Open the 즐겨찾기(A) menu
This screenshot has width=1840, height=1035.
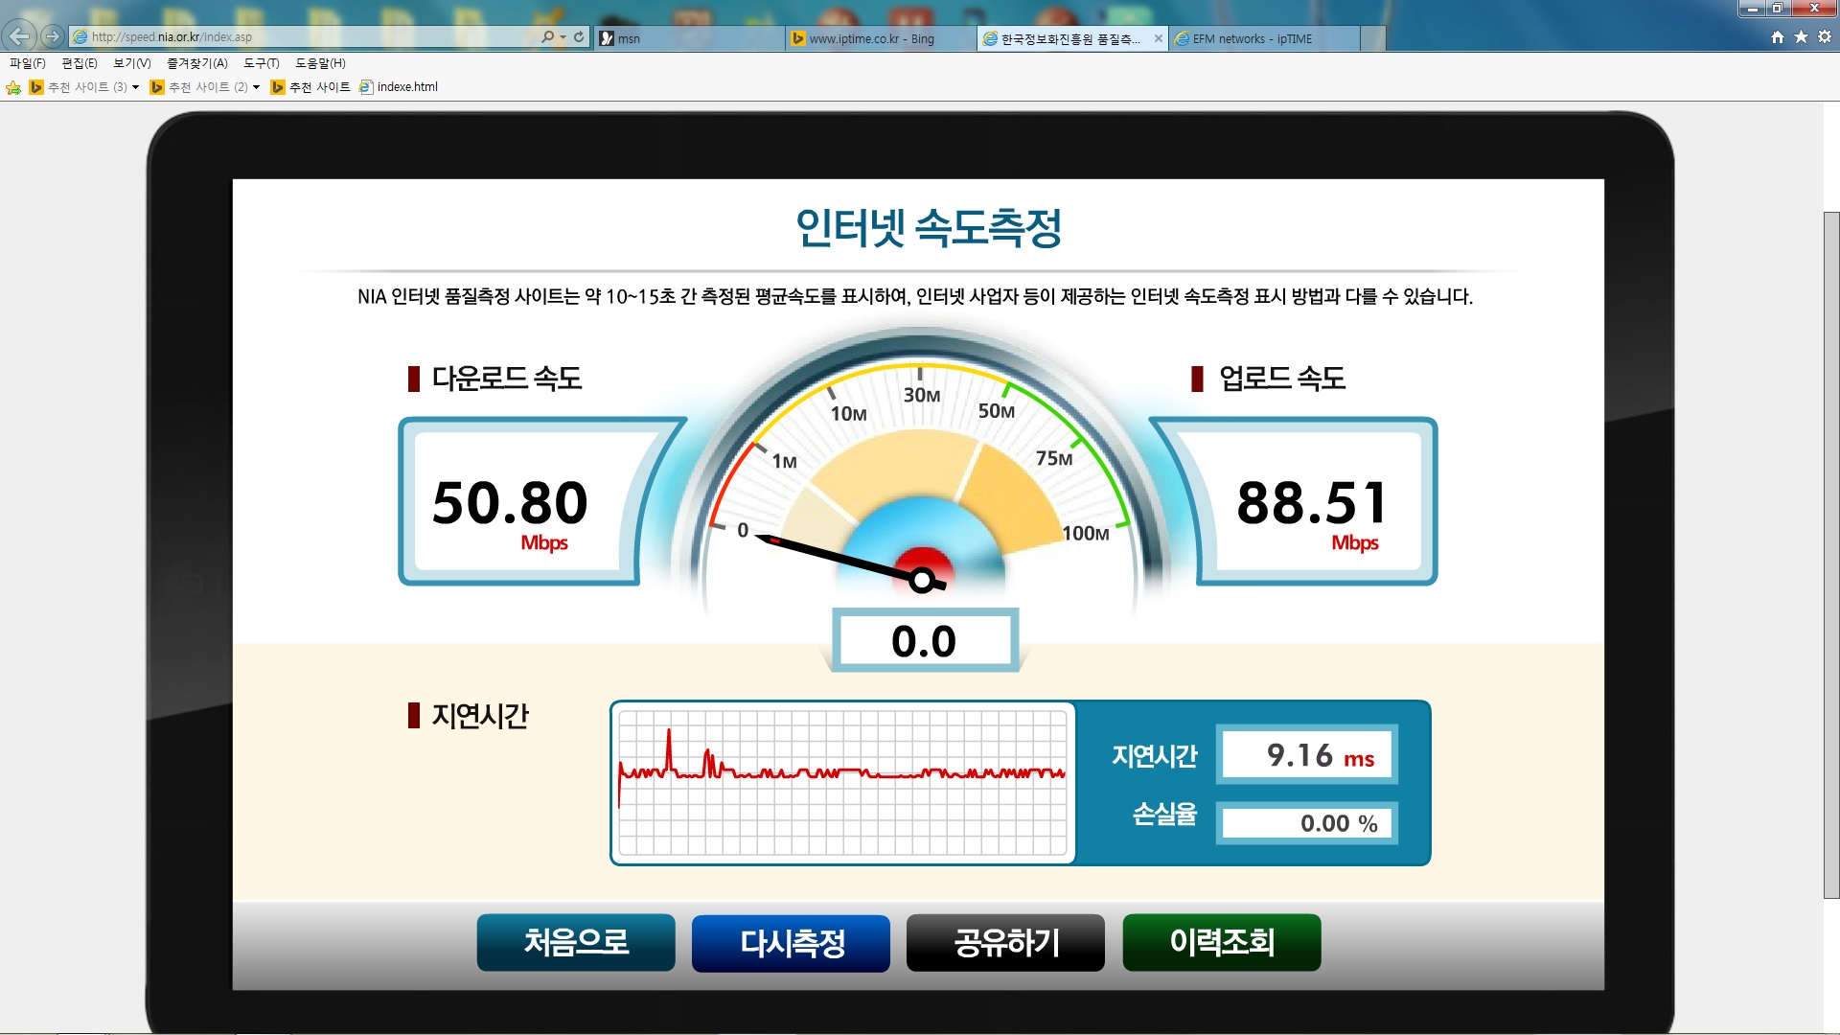pyautogui.click(x=196, y=63)
